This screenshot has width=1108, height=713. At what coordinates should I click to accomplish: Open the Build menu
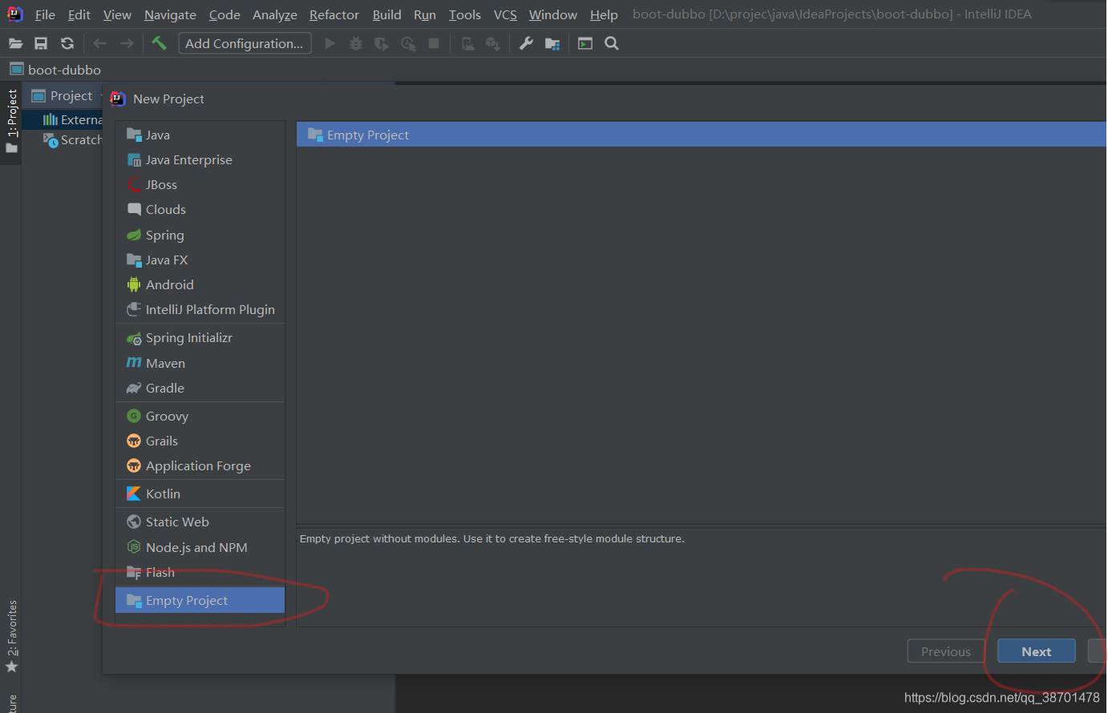click(x=386, y=14)
